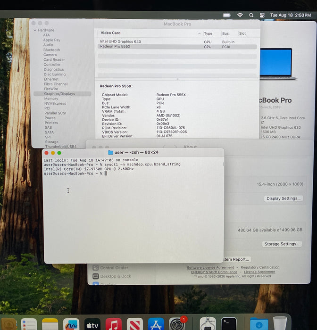Click battery status icon in menu bar
Viewport: 317px width, 330px height.
click(227, 15)
